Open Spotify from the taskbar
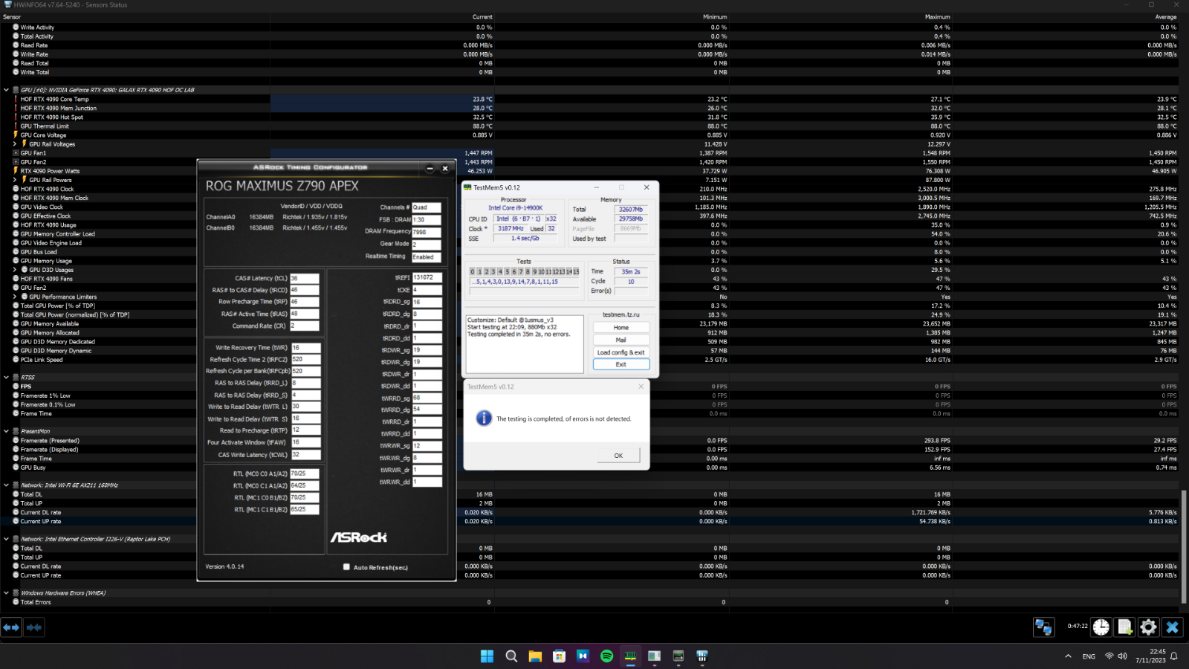This screenshot has width=1189, height=669. [x=606, y=656]
